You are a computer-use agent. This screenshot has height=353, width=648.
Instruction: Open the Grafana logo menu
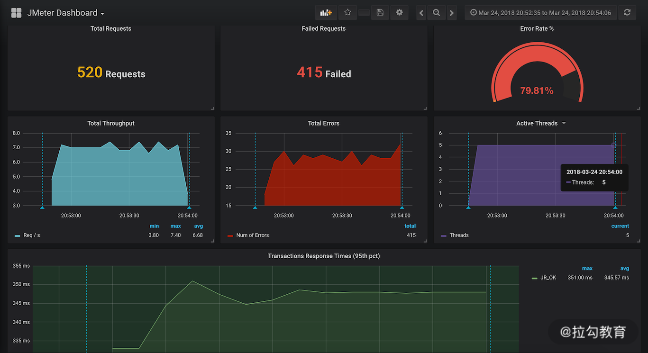16,13
